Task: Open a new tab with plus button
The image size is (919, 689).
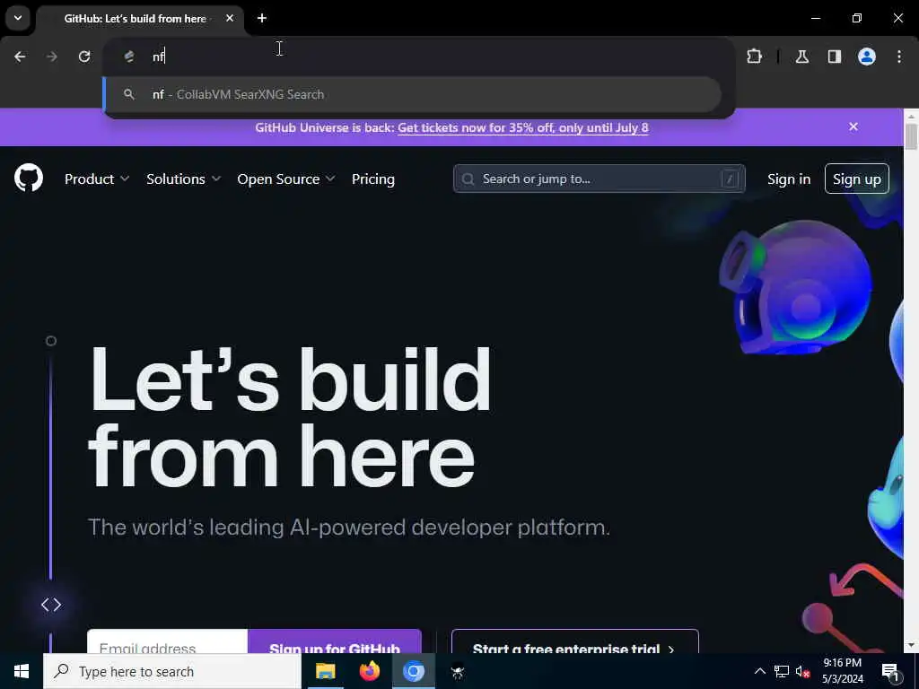Action: pos(262,18)
